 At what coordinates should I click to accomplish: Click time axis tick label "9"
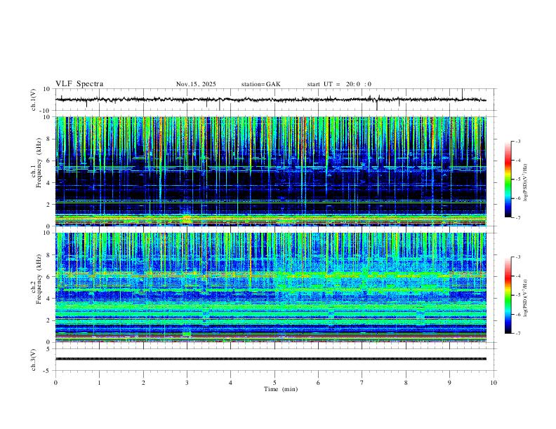point(449,383)
